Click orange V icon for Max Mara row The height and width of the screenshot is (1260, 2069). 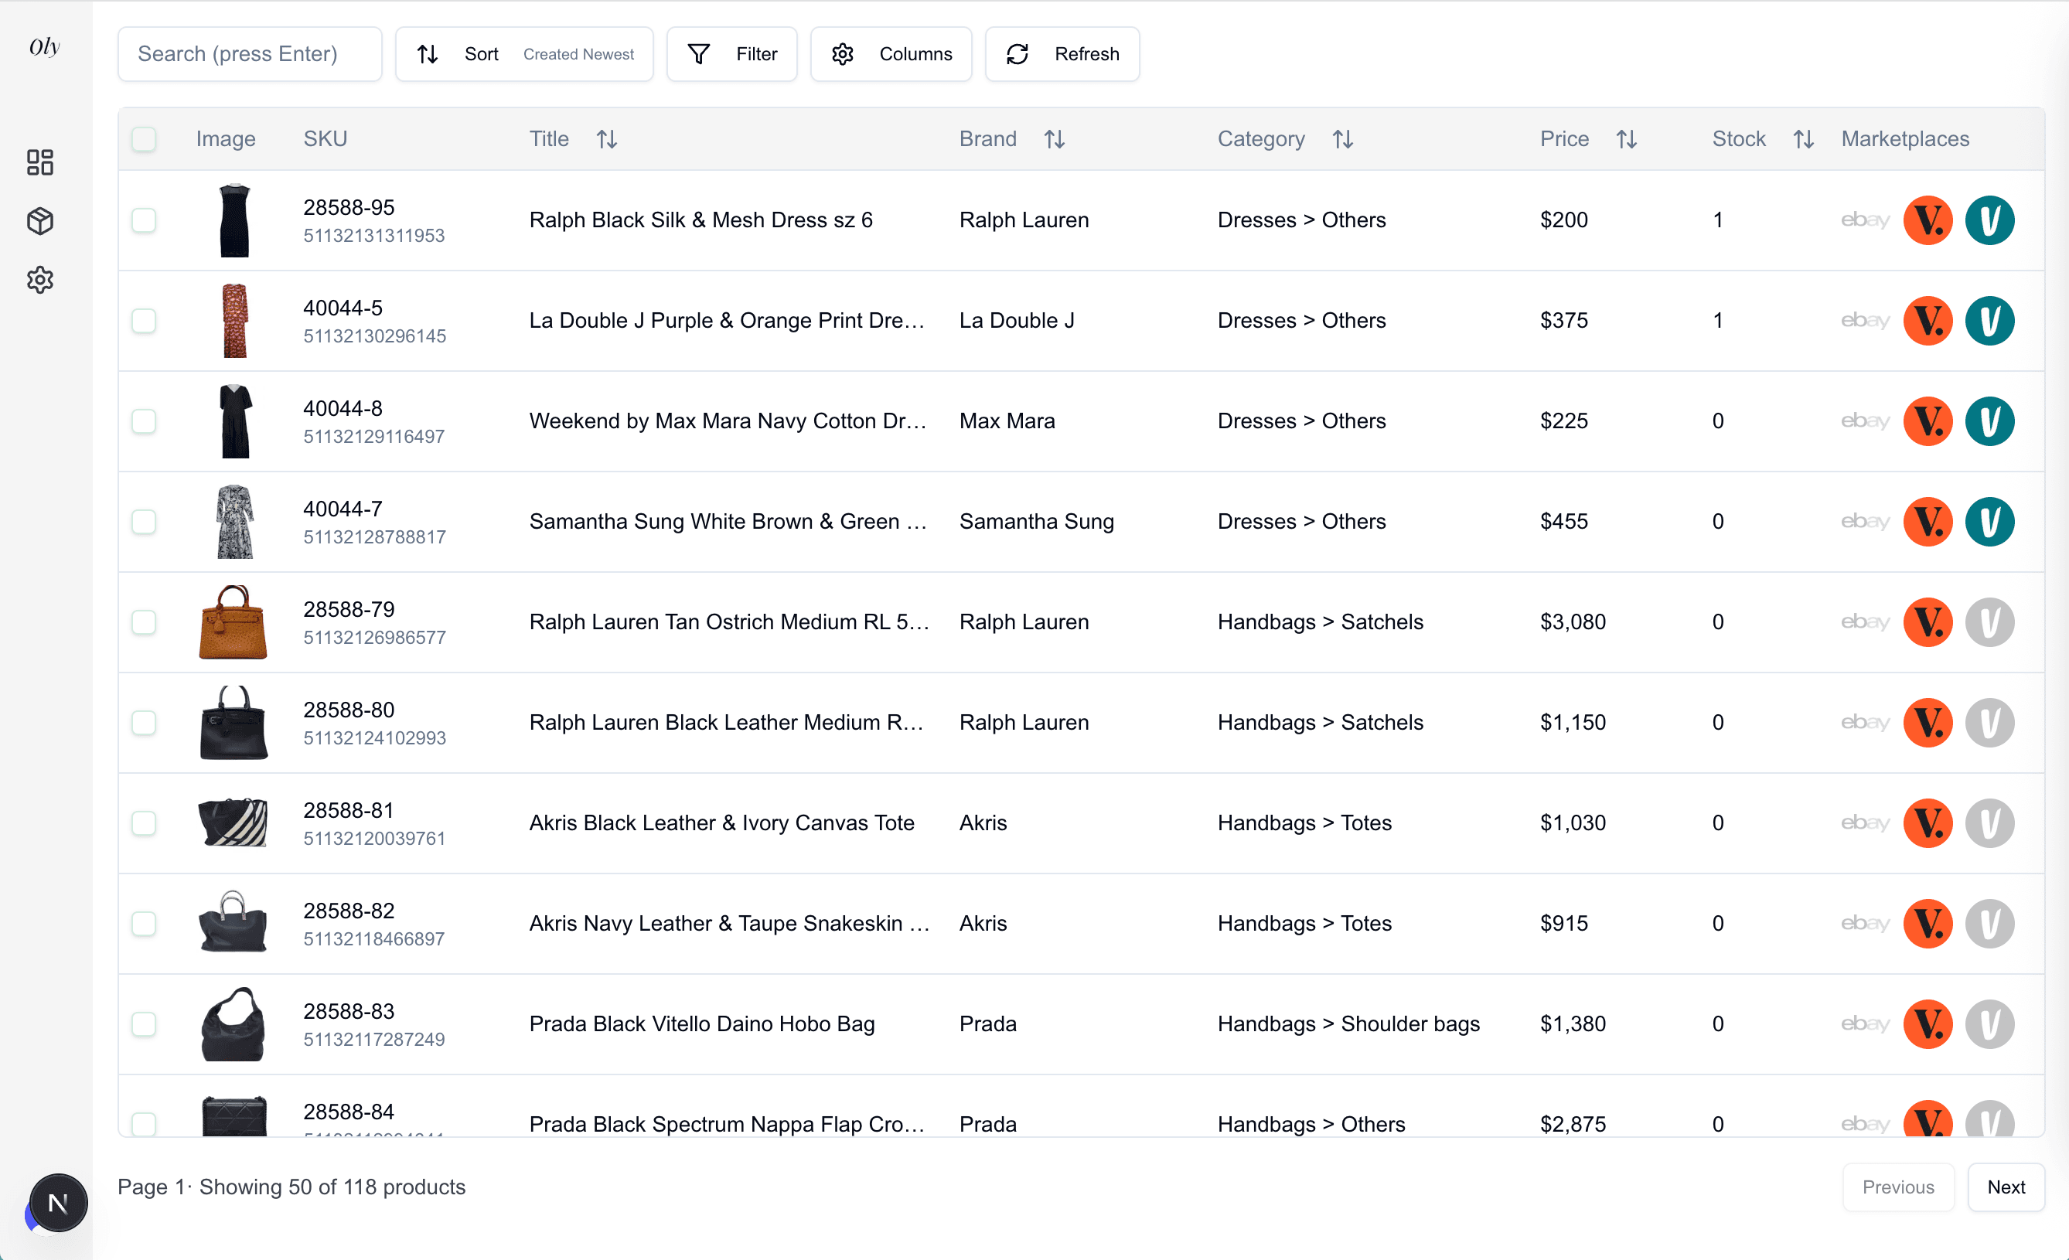[1928, 421]
